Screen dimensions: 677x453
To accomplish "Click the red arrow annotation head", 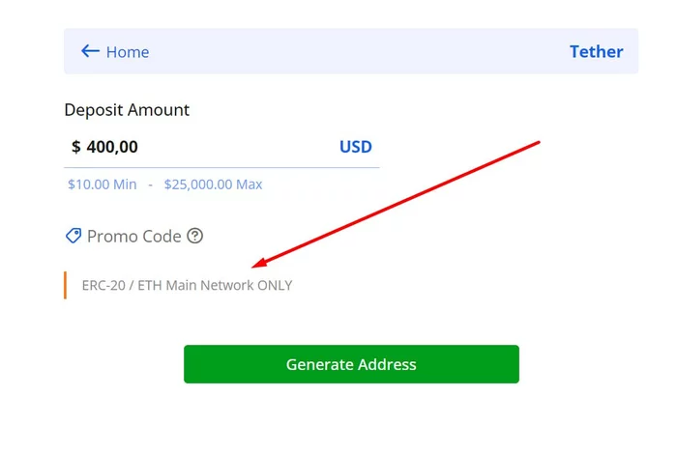I will click(x=256, y=265).
